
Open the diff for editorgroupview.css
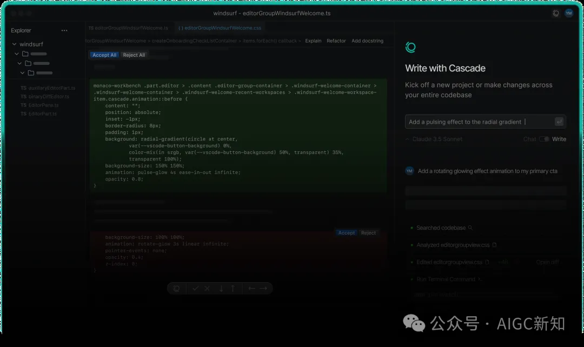point(547,262)
